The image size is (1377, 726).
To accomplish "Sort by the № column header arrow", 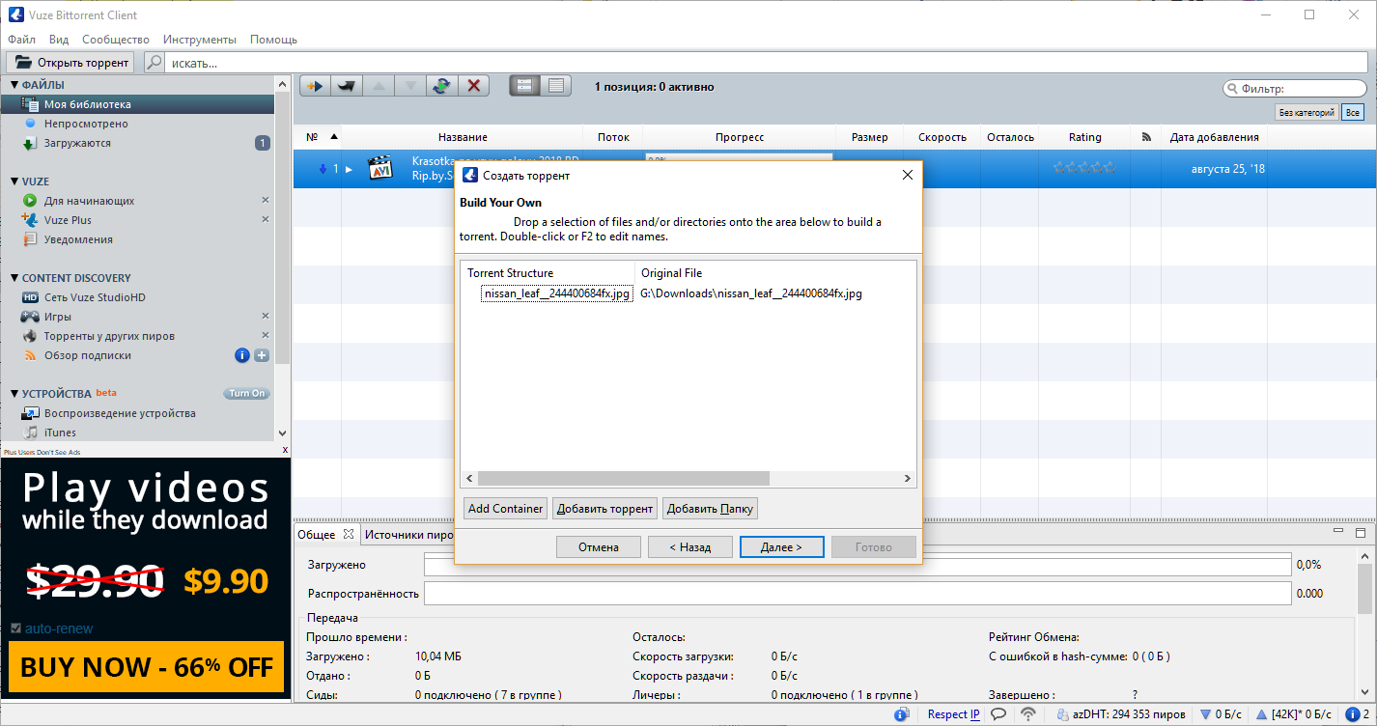I will point(334,137).
